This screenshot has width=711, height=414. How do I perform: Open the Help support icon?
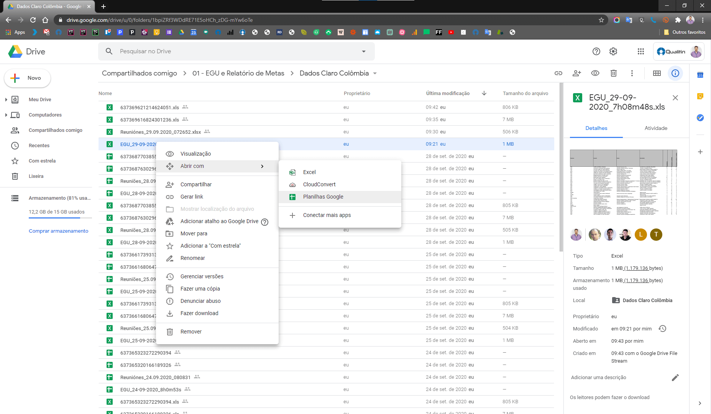coord(596,51)
